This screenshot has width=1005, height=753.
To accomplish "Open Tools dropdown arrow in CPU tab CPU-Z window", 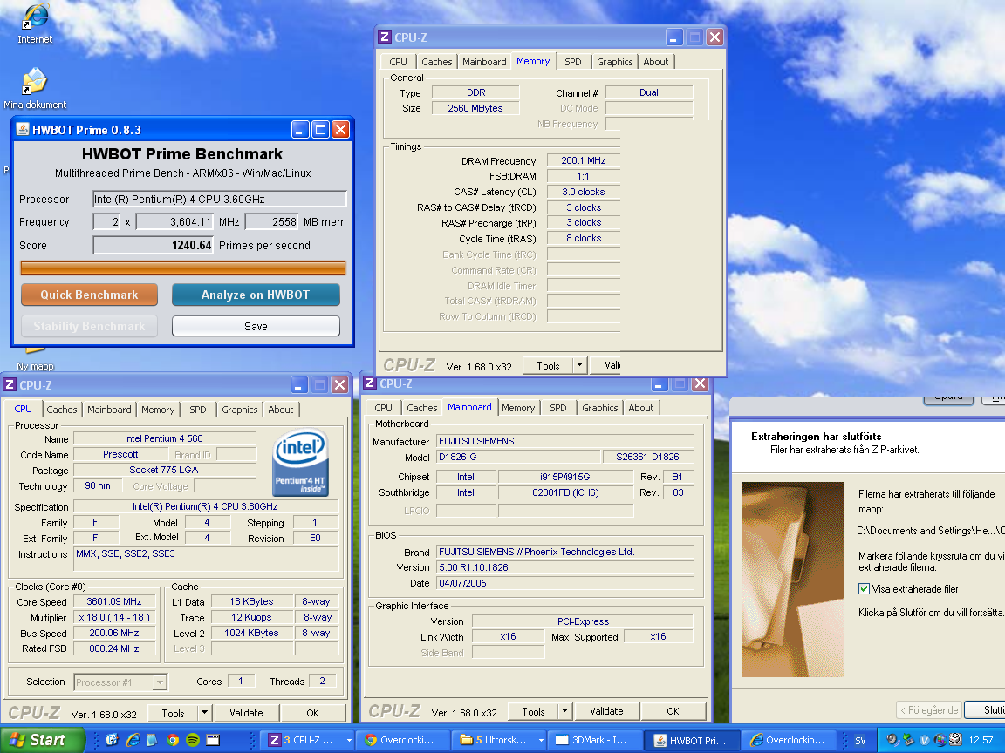I will click(204, 712).
